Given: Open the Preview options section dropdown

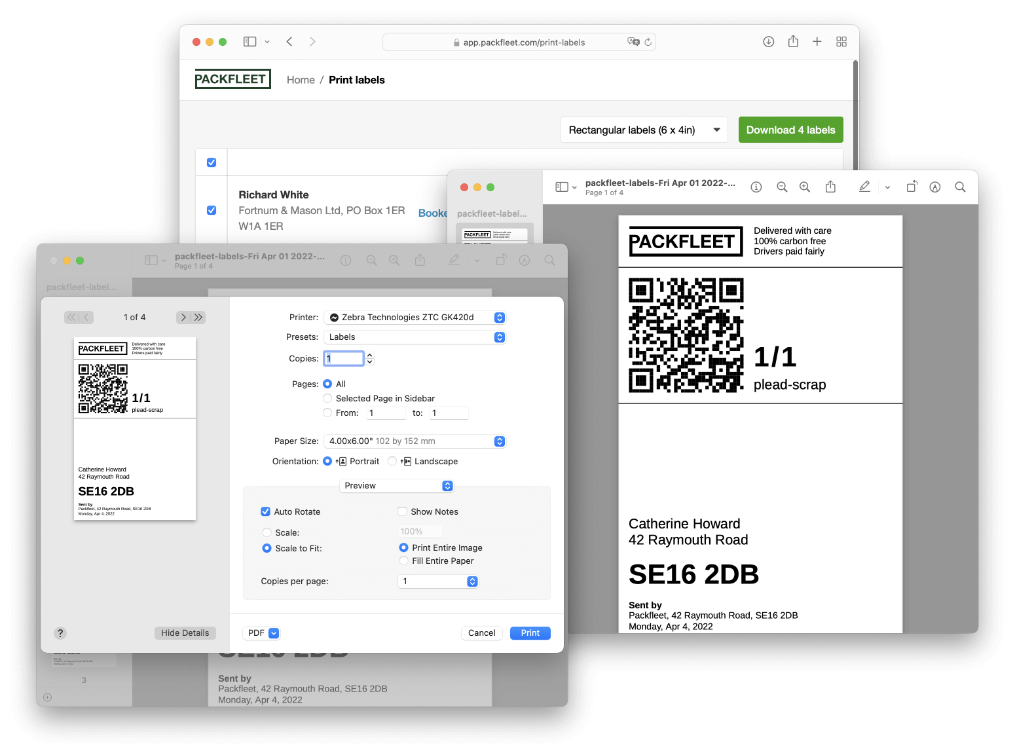Looking at the screenshot, I should [397, 486].
